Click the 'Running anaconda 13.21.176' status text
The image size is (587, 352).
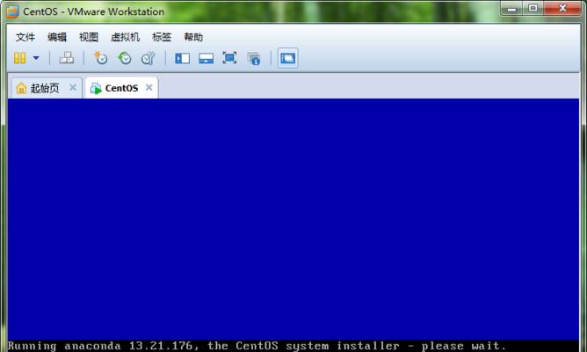point(257,346)
